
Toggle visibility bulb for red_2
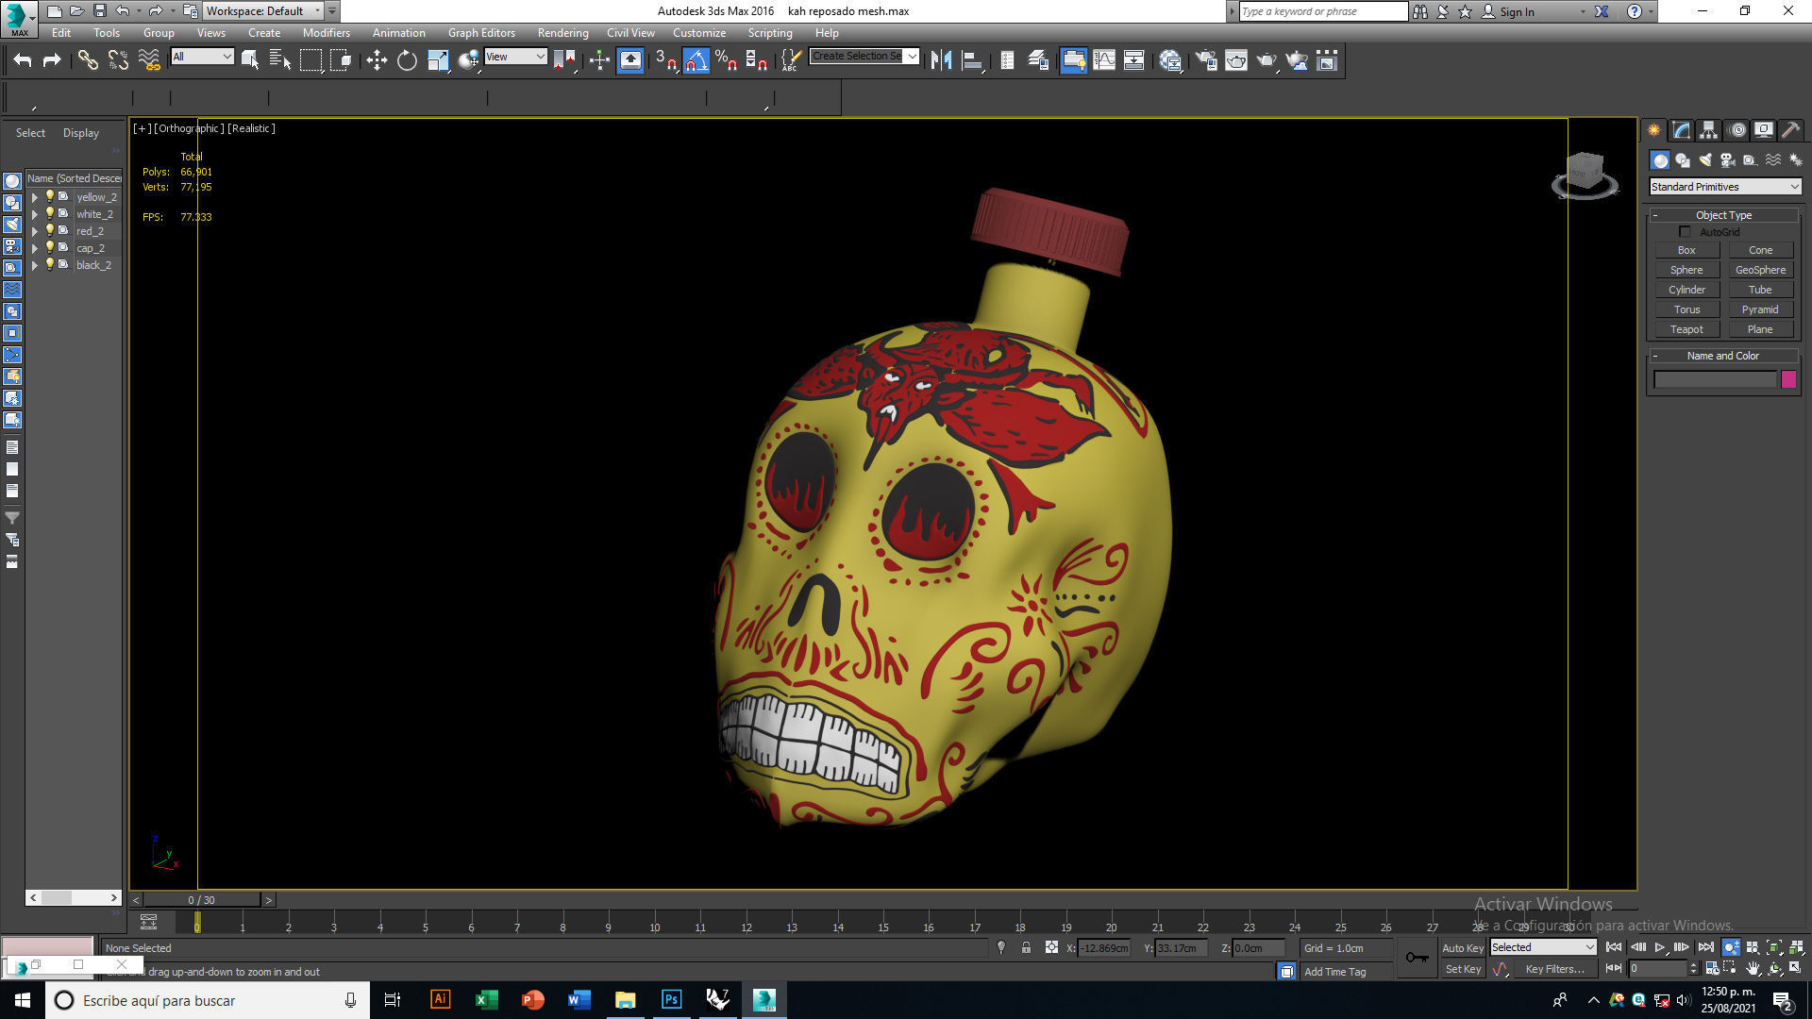50,230
